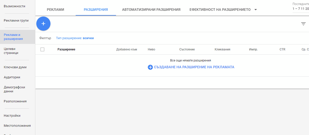Open the date range Последните selector
This screenshot has width=309, height=135.
click(301, 6)
